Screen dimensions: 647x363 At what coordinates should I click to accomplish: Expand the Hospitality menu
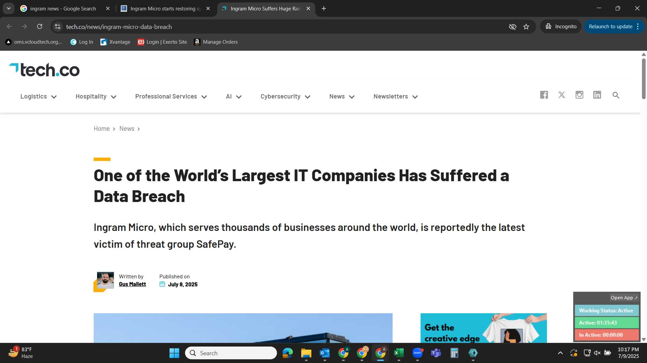point(96,97)
